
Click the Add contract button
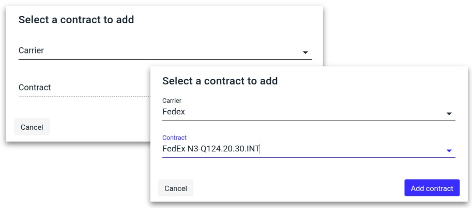tap(432, 188)
